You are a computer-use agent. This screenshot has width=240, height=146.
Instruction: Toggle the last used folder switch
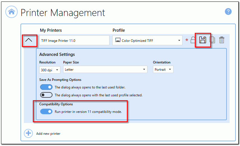46,87
